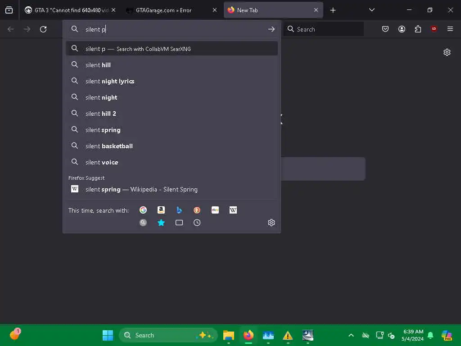Select the 'silent basketball' suggestion
The image size is (461, 346).
click(172, 146)
